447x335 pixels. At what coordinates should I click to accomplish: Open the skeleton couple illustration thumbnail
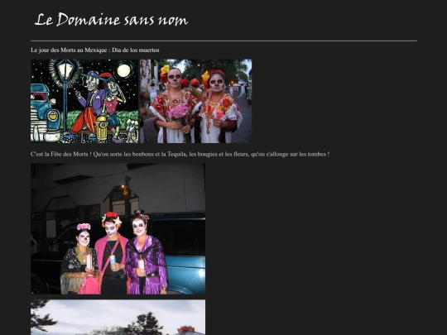[84, 101]
